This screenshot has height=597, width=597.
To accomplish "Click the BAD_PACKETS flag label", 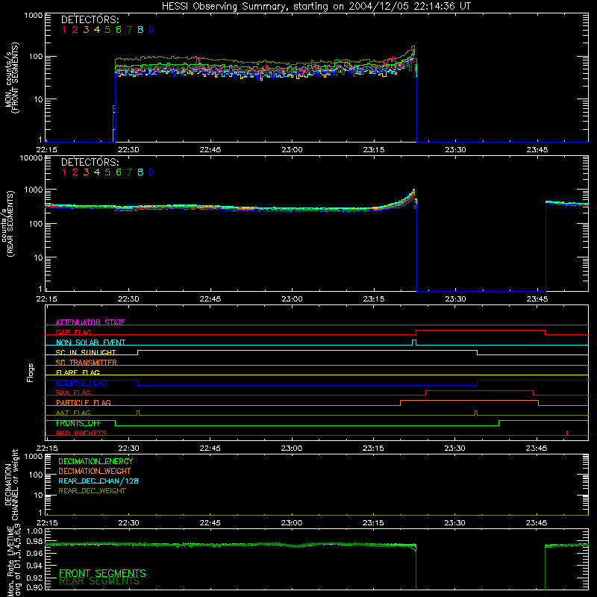I will pos(81,433).
